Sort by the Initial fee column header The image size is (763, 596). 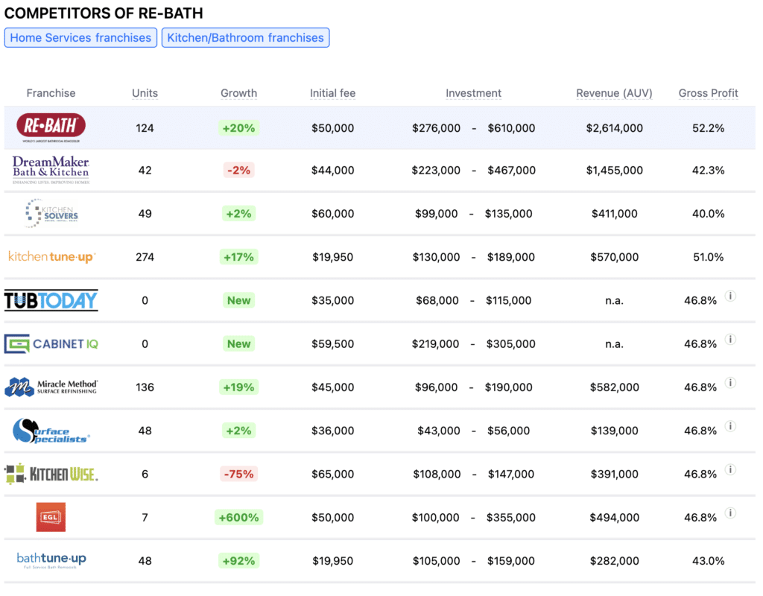point(333,93)
